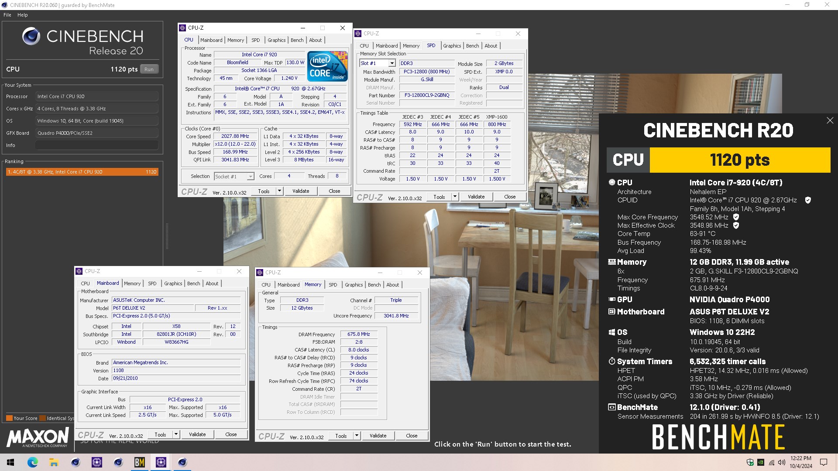838x471 pixels.
Task: Click the Cinebench logo sphere icon
Action: point(31,36)
